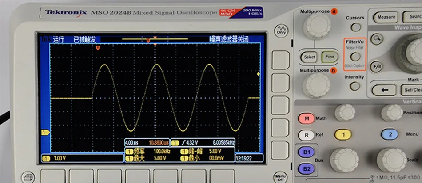Click the bottommost side bezel button by the screen
This screenshot has width=422, height=183.
pyautogui.click(x=280, y=150)
